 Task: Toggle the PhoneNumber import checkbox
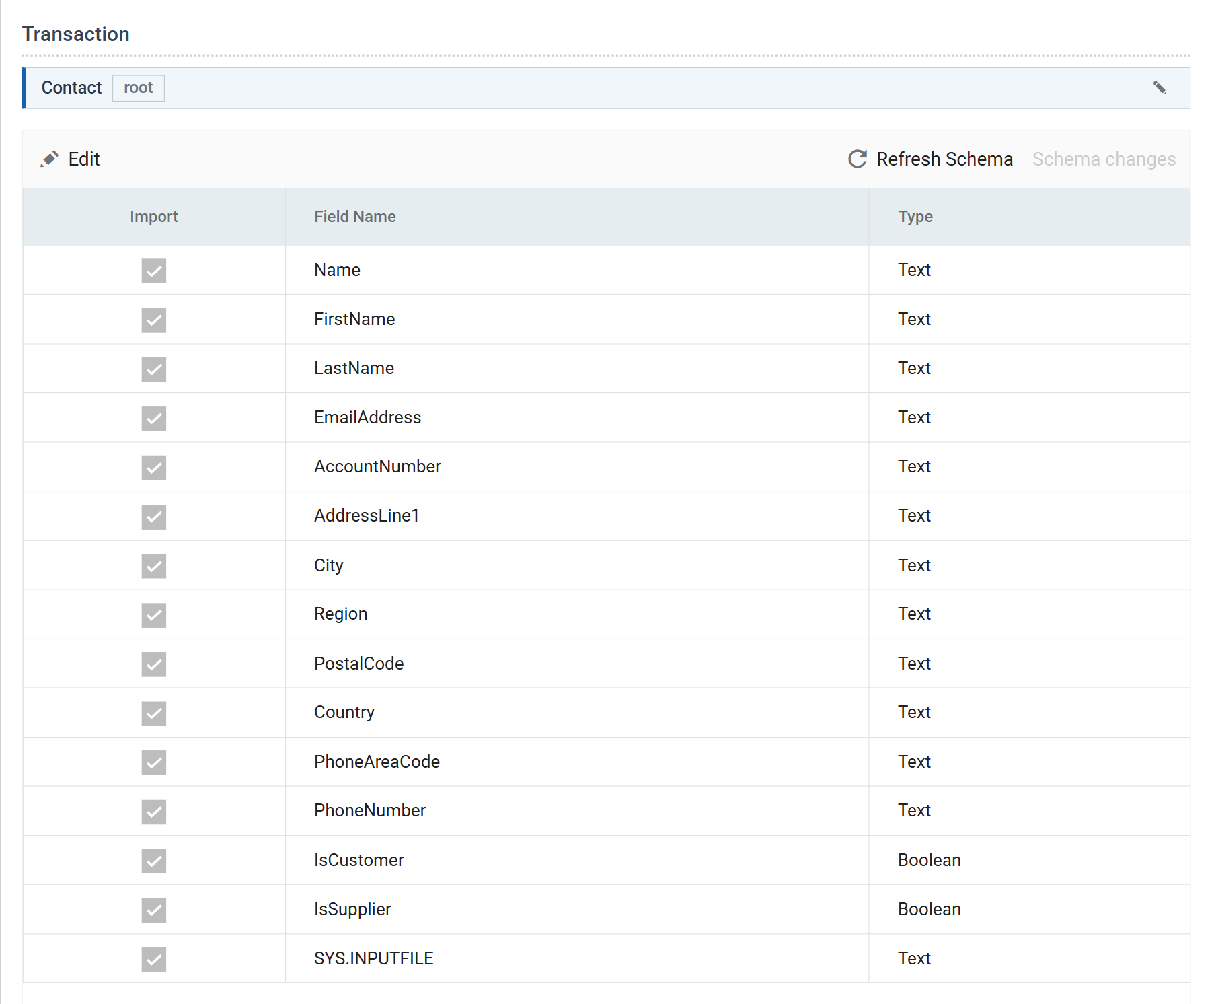[x=154, y=811]
